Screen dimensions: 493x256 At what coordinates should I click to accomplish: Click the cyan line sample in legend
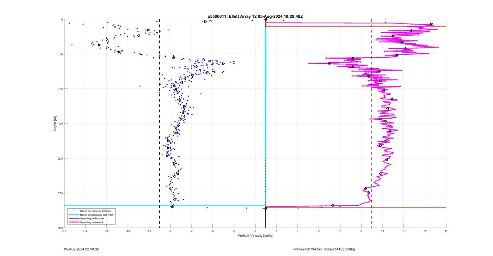pos(74,215)
